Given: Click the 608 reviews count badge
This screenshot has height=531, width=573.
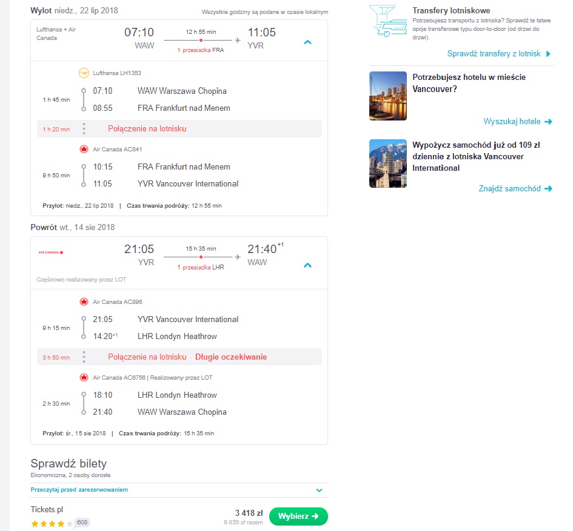Looking at the screenshot, I should (x=82, y=523).
